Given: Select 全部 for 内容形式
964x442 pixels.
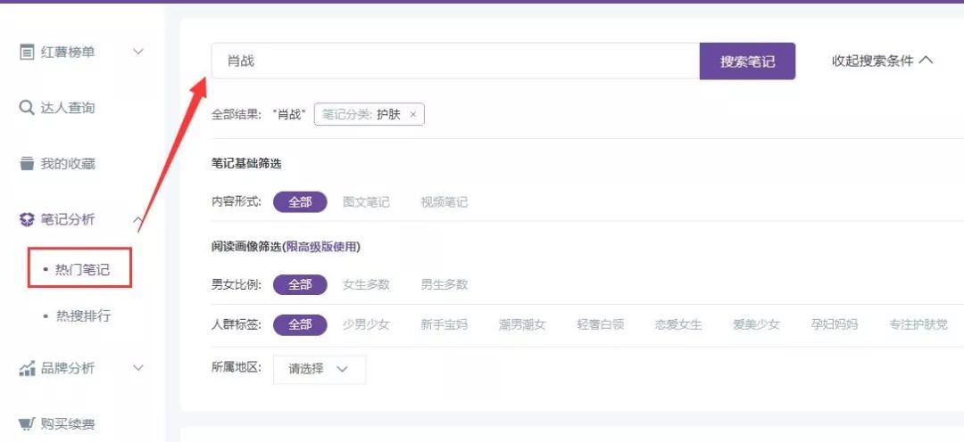Looking at the screenshot, I should (300, 202).
